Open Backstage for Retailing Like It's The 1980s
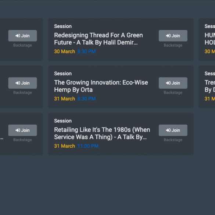 (x=173, y=140)
